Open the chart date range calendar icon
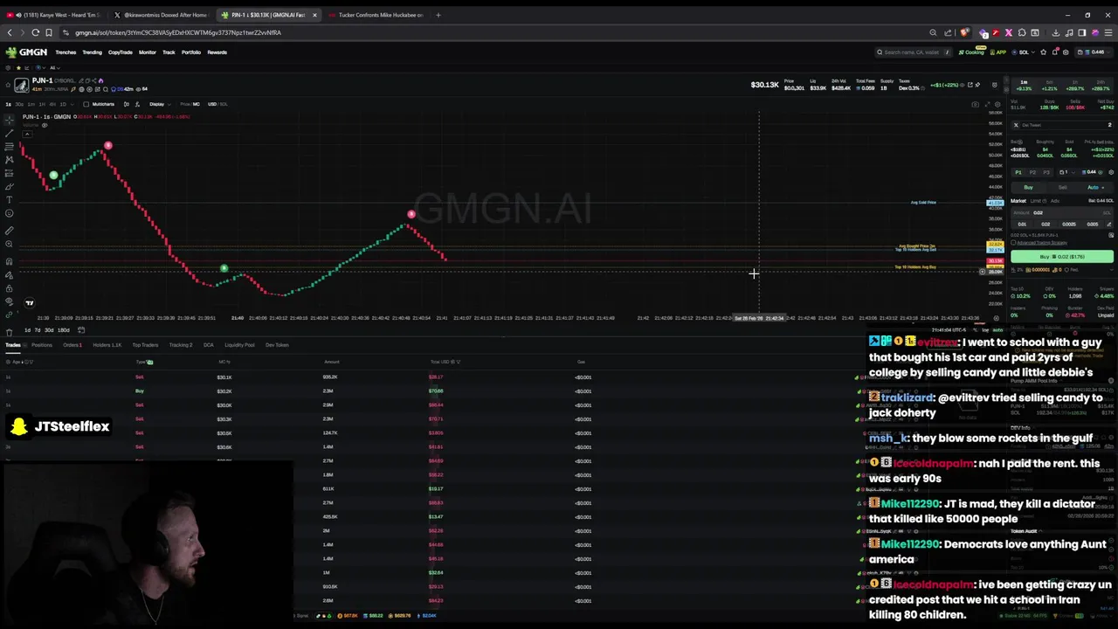 click(x=81, y=330)
